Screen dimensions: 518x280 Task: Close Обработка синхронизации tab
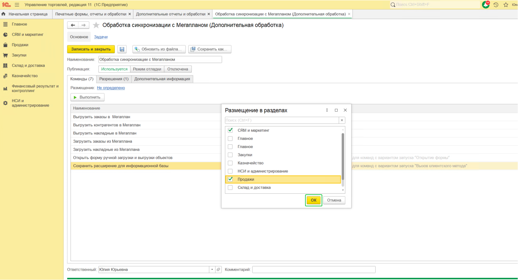349,14
